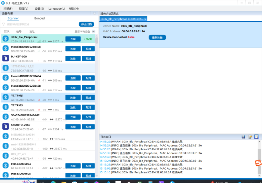Toggle the auto-scroll log document icon

point(256,137)
